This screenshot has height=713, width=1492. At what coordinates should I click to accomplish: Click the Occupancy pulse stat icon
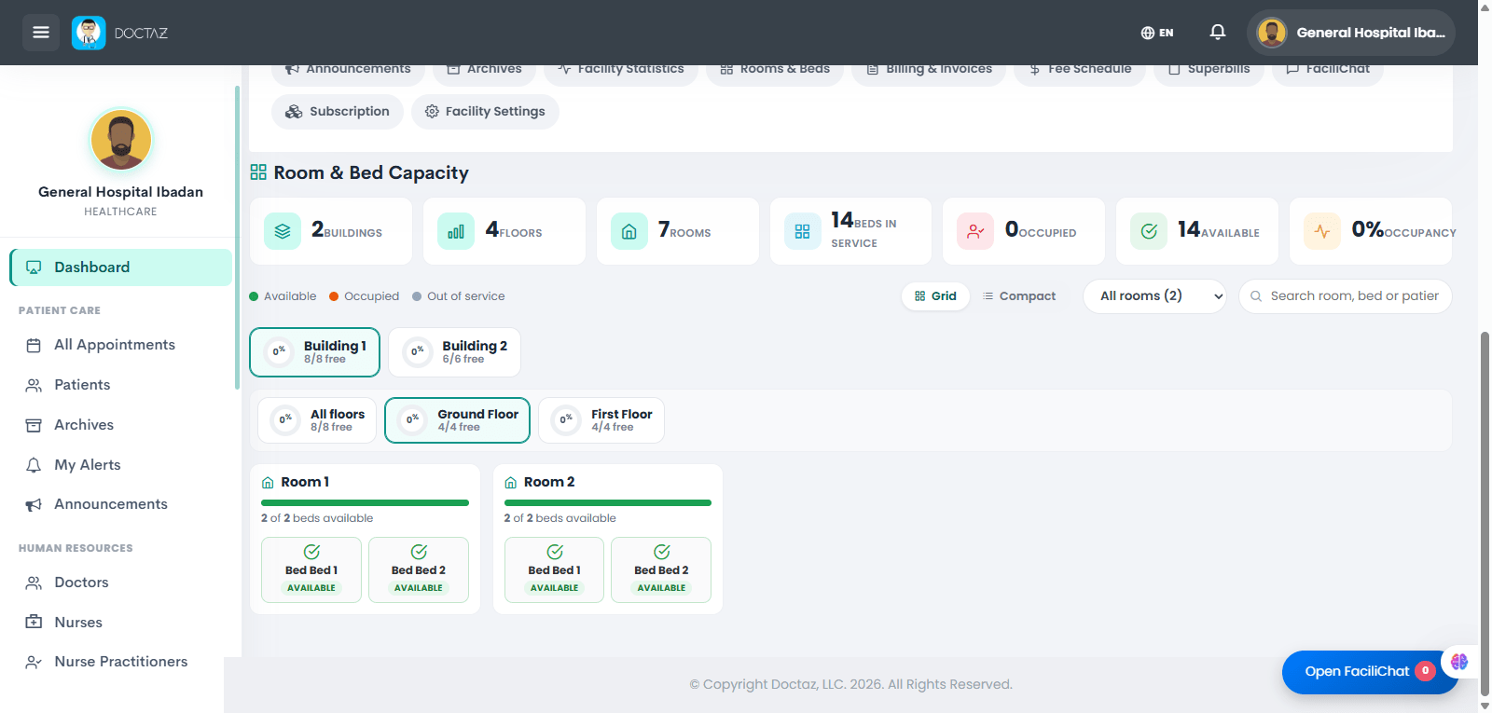(1322, 231)
